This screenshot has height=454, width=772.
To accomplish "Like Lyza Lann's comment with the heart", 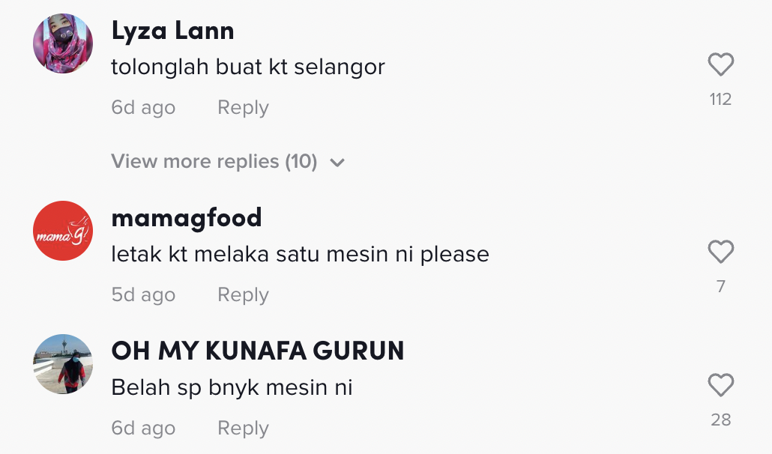I will (720, 66).
